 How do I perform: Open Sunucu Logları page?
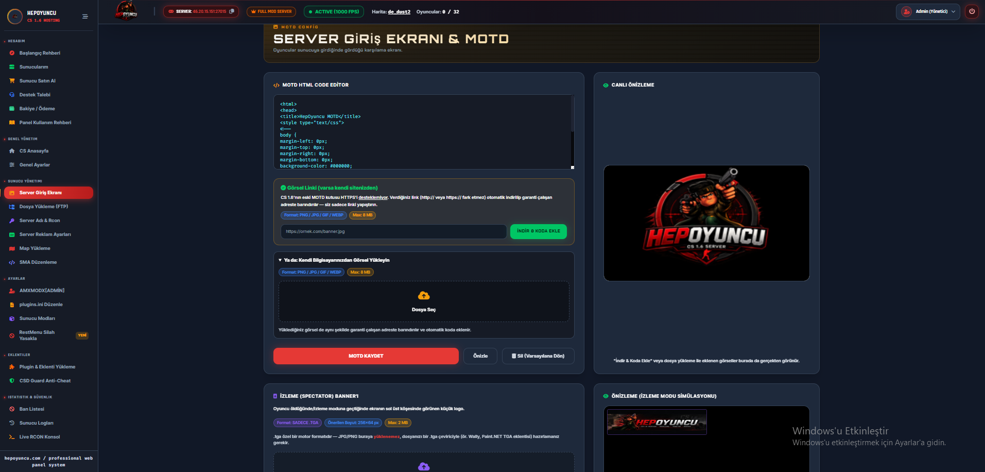(x=36, y=423)
